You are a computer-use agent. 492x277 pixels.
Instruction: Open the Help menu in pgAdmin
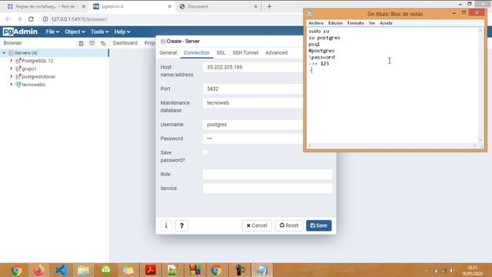tap(122, 32)
